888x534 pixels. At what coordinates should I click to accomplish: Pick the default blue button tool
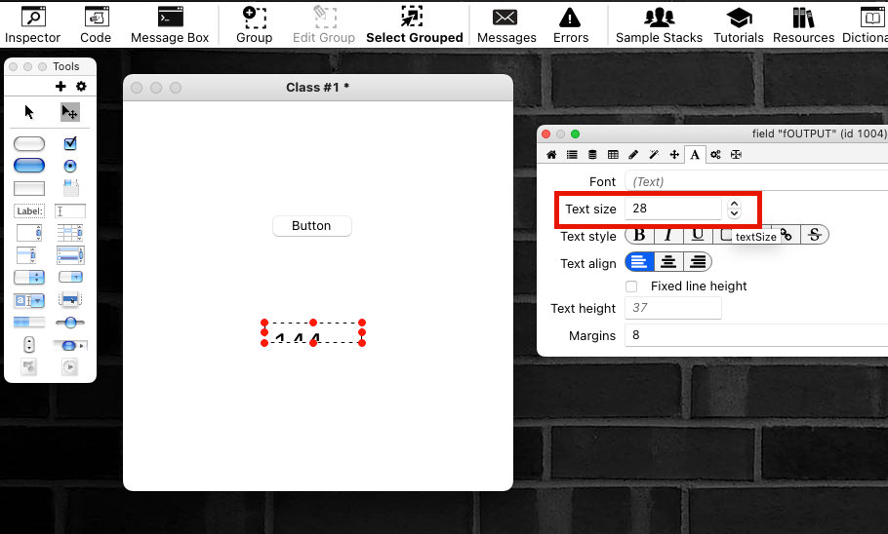pyautogui.click(x=29, y=166)
